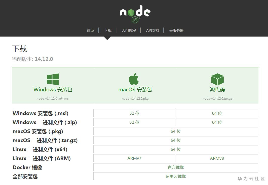Viewport: 268px width, 185px height.
Task: Download the ARMv7 Linux binary
Action: 134,158
